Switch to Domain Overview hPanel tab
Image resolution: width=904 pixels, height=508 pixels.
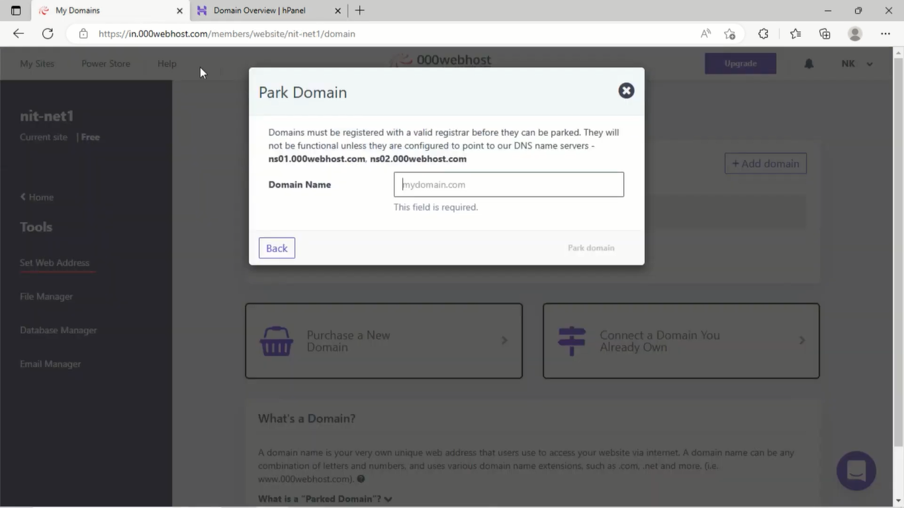pyautogui.click(x=268, y=11)
